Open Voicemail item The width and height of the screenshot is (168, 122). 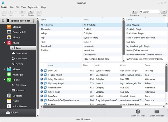pyautogui.click(x=18, y=90)
